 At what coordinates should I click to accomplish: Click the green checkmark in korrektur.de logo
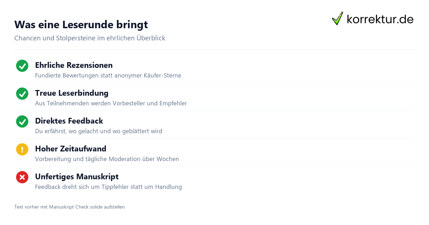(x=337, y=18)
